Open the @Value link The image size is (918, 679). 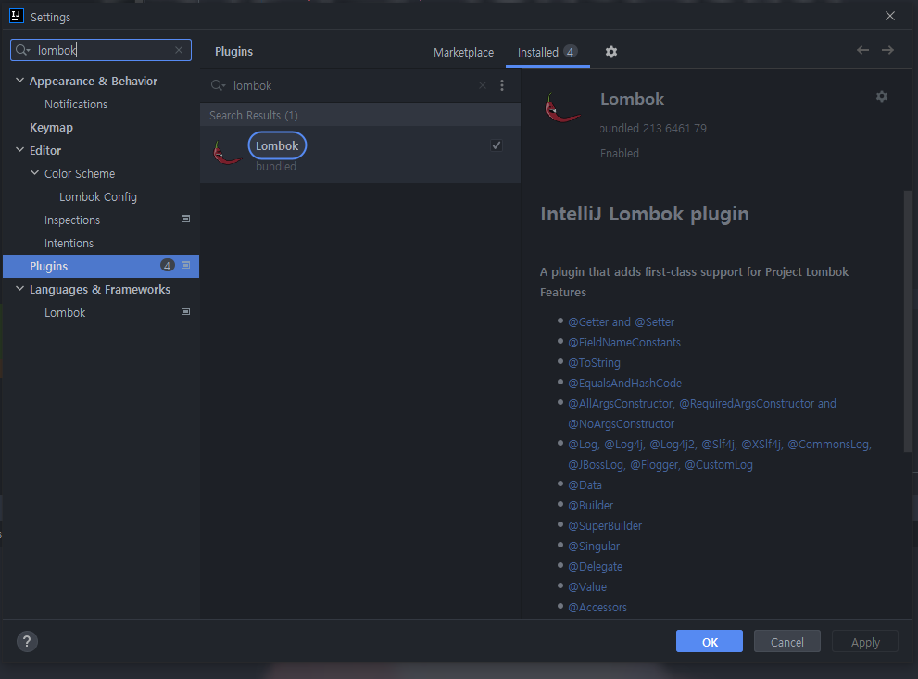point(587,587)
